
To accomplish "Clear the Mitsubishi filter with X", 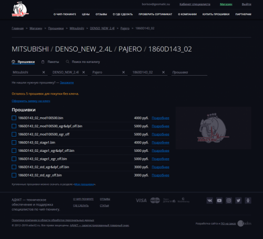I will (x=44, y=72).
